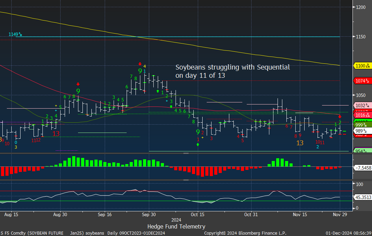This screenshot has height=236, width=372.
Task: Select the cyan 2 below the red 10
Action: click(x=318, y=147)
